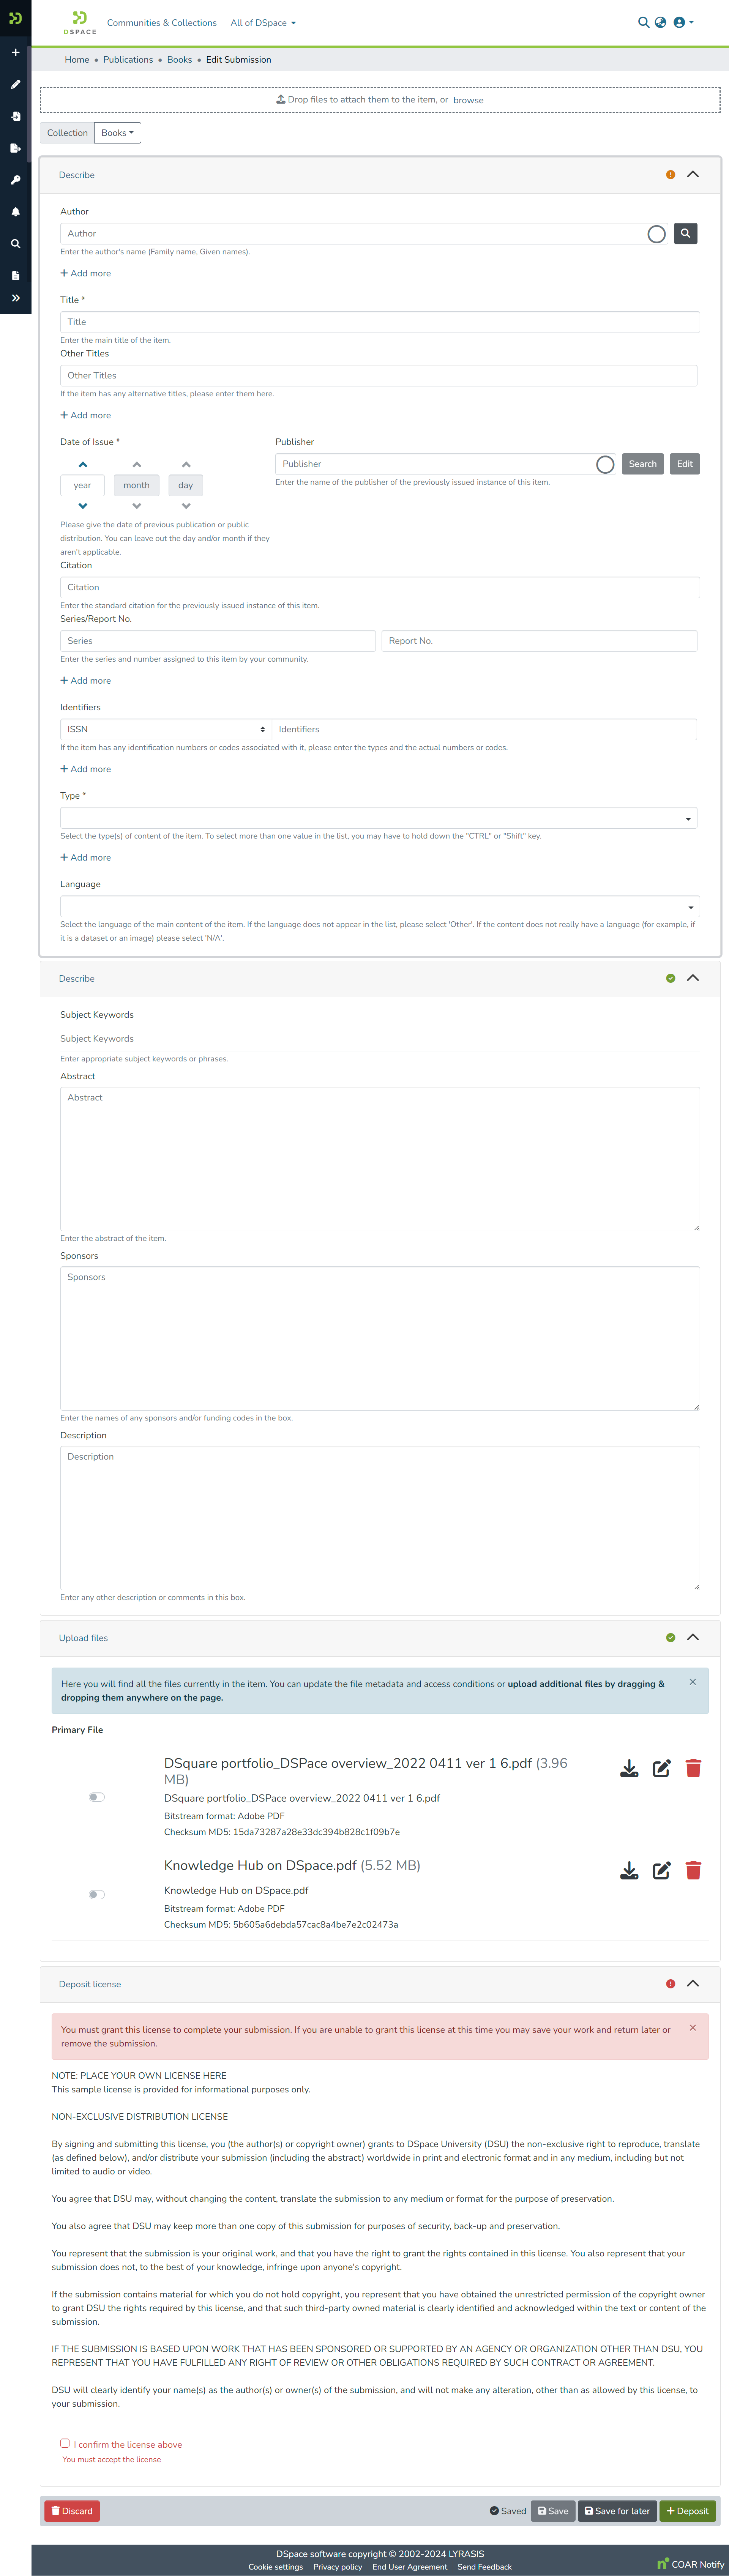Click the search magnifier icon in header
The width and height of the screenshot is (729, 2576).
point(643,22)
